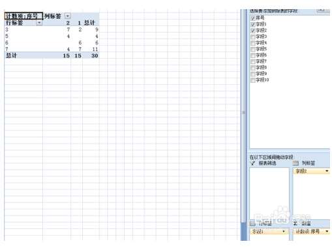Select the 计数项:序号 pivot table header cell
This screenshot has height=248, width=332.
(23, 16)
